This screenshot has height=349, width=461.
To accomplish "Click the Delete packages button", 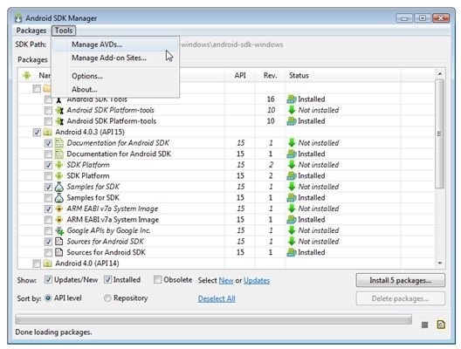I will 400,298.
